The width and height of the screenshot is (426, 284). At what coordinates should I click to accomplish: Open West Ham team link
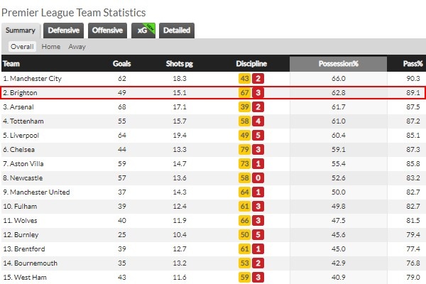click(x=30, y=277)
